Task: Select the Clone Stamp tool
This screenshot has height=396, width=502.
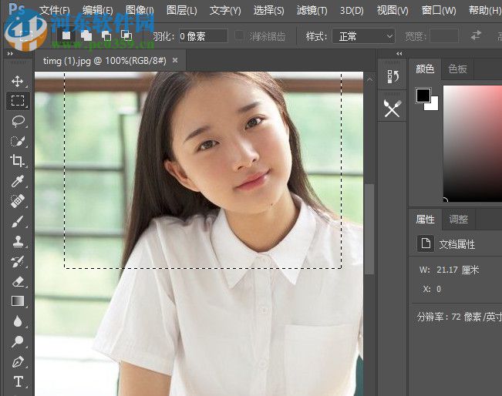Action: point(18,241)
